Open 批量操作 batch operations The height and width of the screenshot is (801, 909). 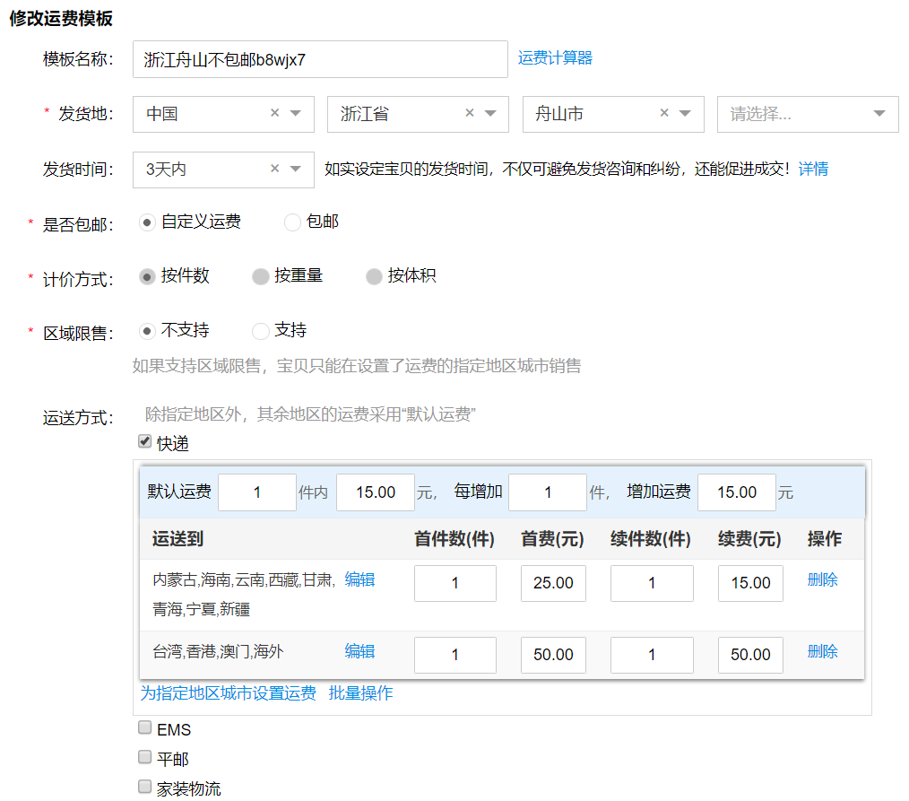360,692
